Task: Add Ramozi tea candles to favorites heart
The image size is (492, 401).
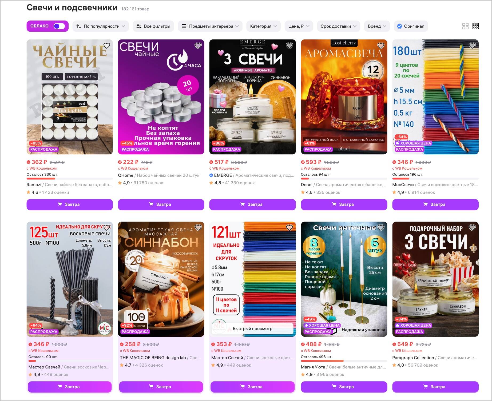Action: pyautogui.click(x=107, y=46)
